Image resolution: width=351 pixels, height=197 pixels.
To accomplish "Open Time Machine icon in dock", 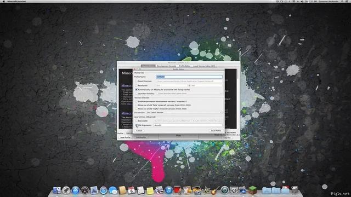I will click(x=224, y=190).
